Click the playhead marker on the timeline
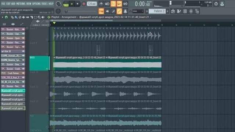235x132 pixels. coord(54,23)
